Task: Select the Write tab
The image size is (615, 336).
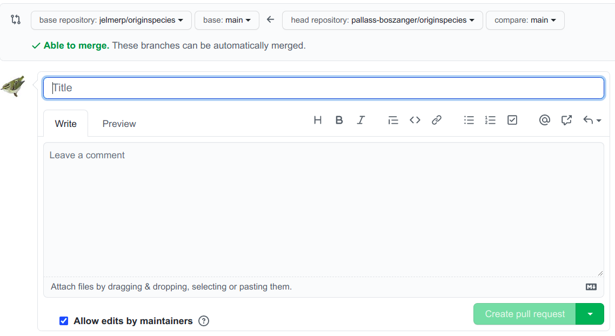Action: tap(66, 124)
